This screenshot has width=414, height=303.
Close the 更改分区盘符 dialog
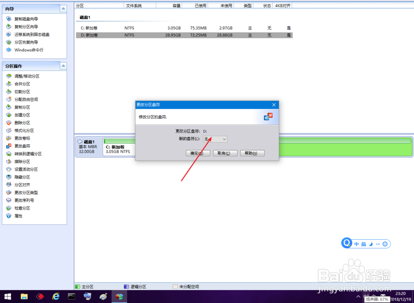point(274,105)
